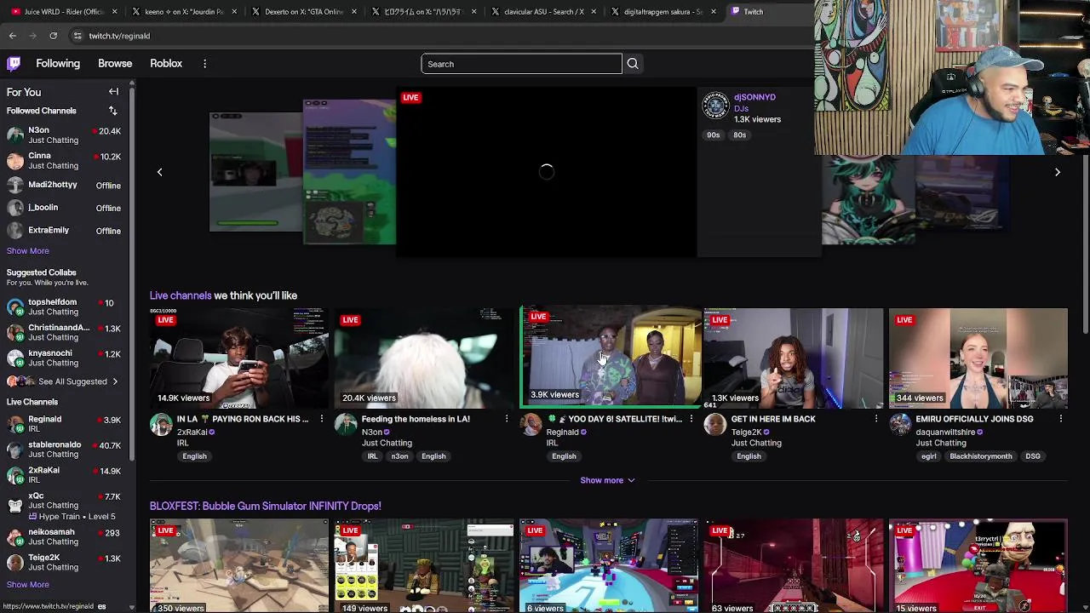
Task: Open djSONNYD avatar in featured stream
Action: 715,106
